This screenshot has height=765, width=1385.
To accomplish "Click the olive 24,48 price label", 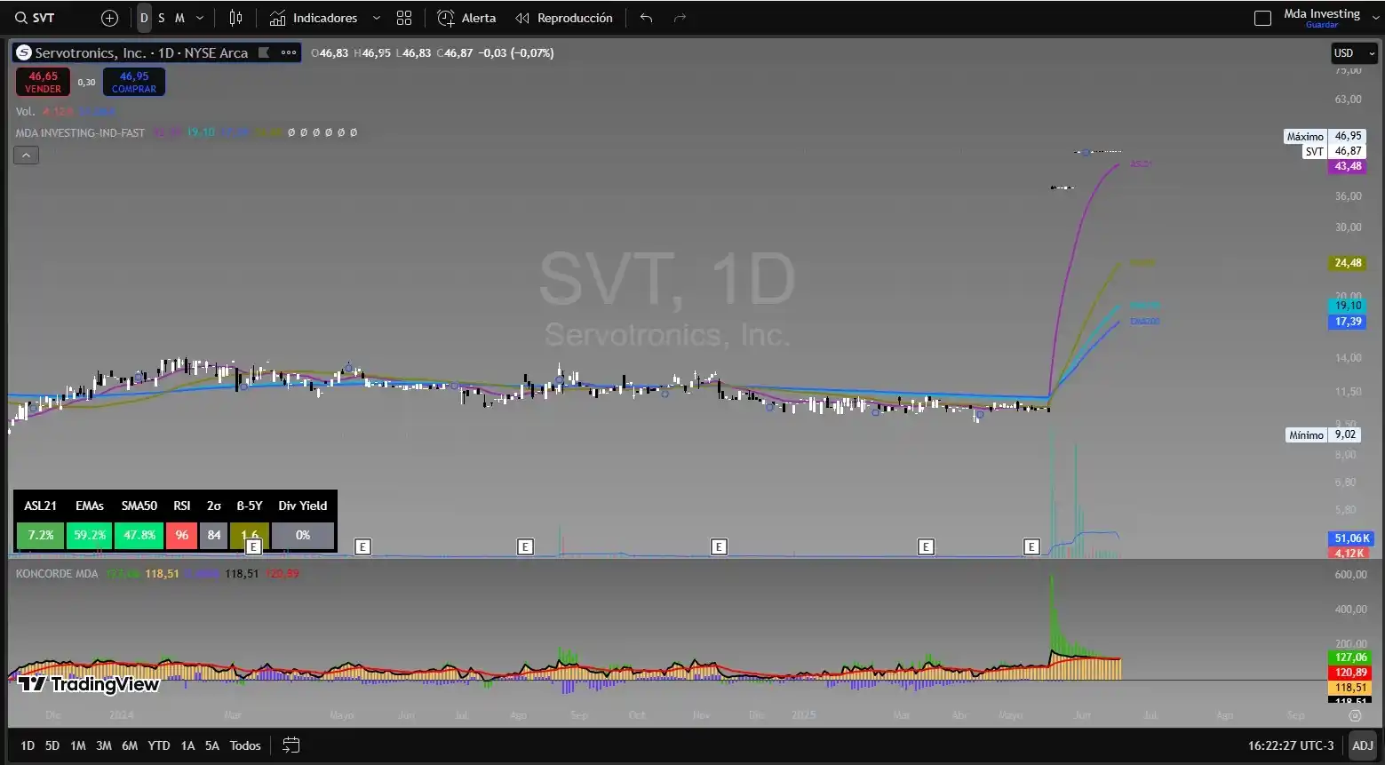I will [1348, 263].
